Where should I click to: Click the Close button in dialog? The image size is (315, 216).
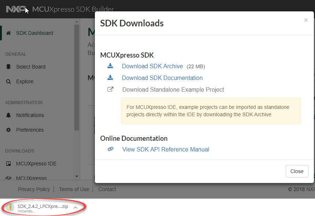[x=297, y=171]
